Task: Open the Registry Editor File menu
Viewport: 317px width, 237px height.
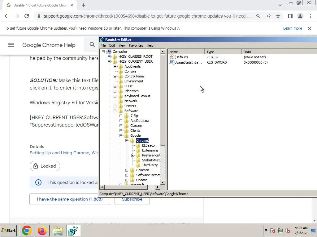Action: click(103, 45)
